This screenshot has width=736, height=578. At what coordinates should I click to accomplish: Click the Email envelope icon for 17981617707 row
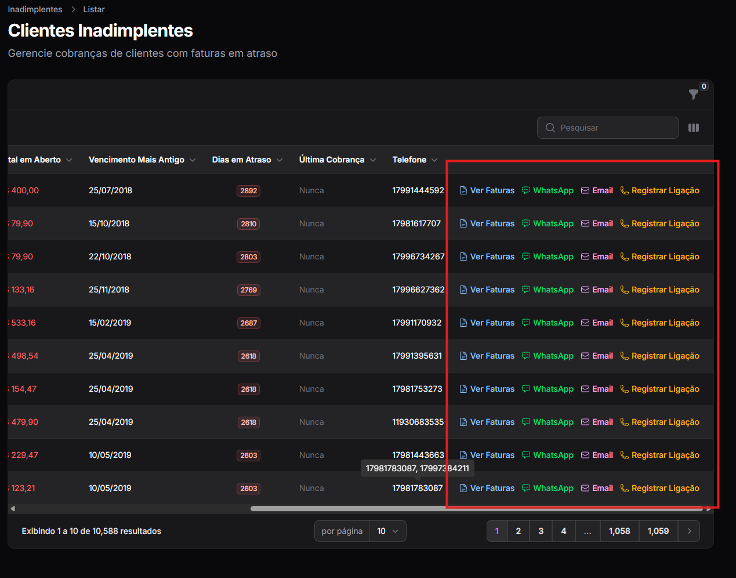[585, 223]
